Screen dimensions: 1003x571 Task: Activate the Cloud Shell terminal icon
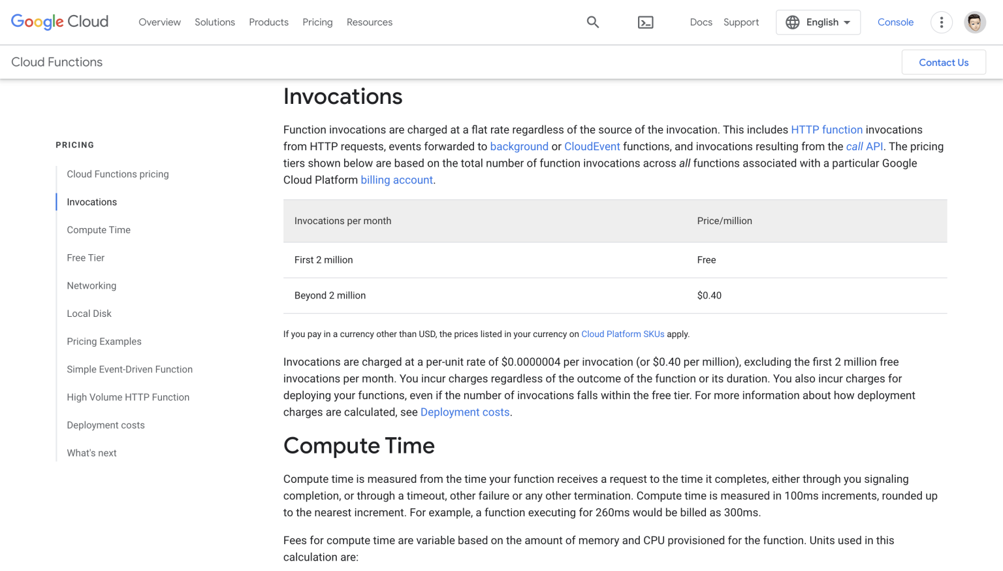[x=645, y=22]
